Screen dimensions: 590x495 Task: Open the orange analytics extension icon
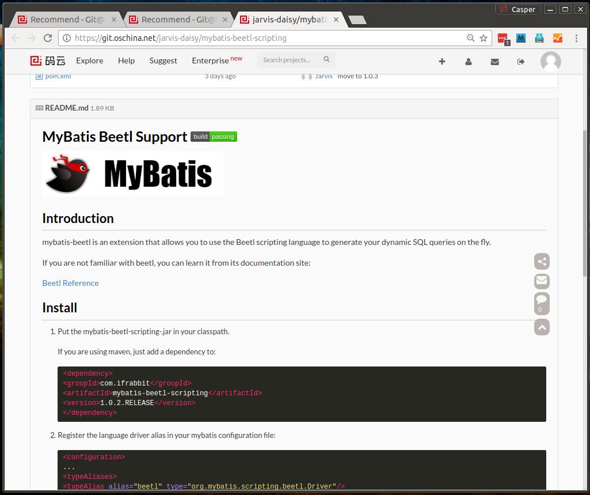(557, 38)
